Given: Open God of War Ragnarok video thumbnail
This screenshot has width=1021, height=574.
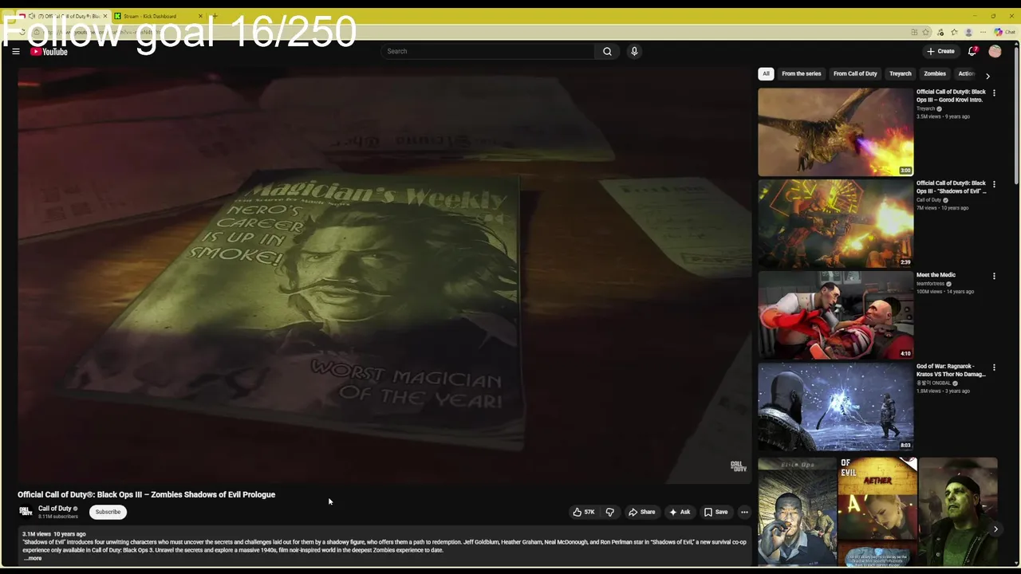Looking at the screenshot, I should point(835,407).
